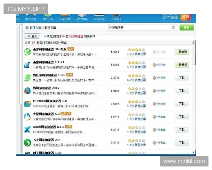Clear the search box with the X icon
Viewport: 212px width, 170px height.
pos(173,27)
